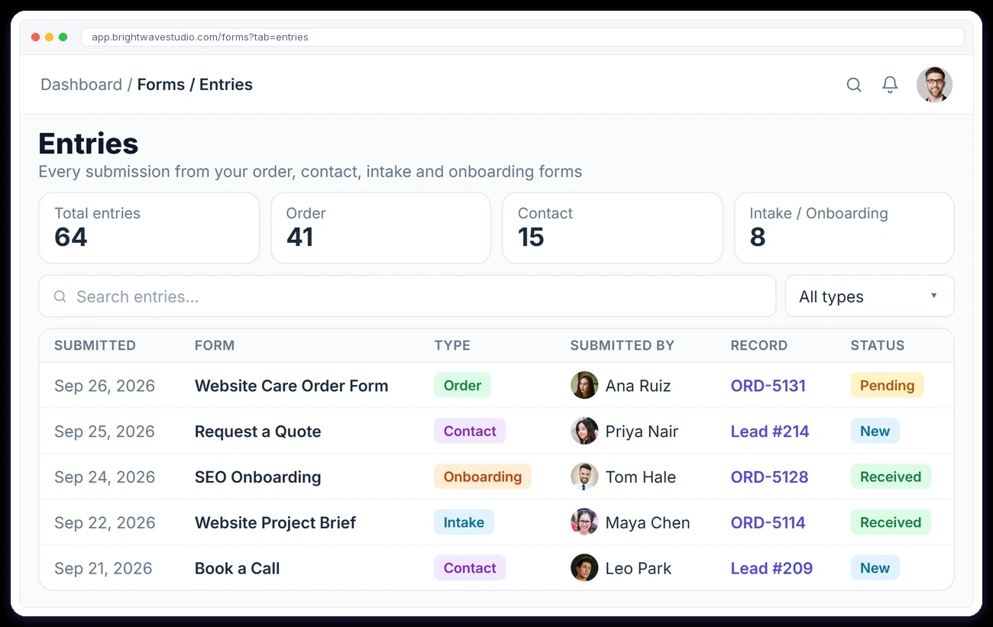Open record Lead #214
Image resolution: width=993 pixels, height=627 pixels.
(x=770, y=431)
